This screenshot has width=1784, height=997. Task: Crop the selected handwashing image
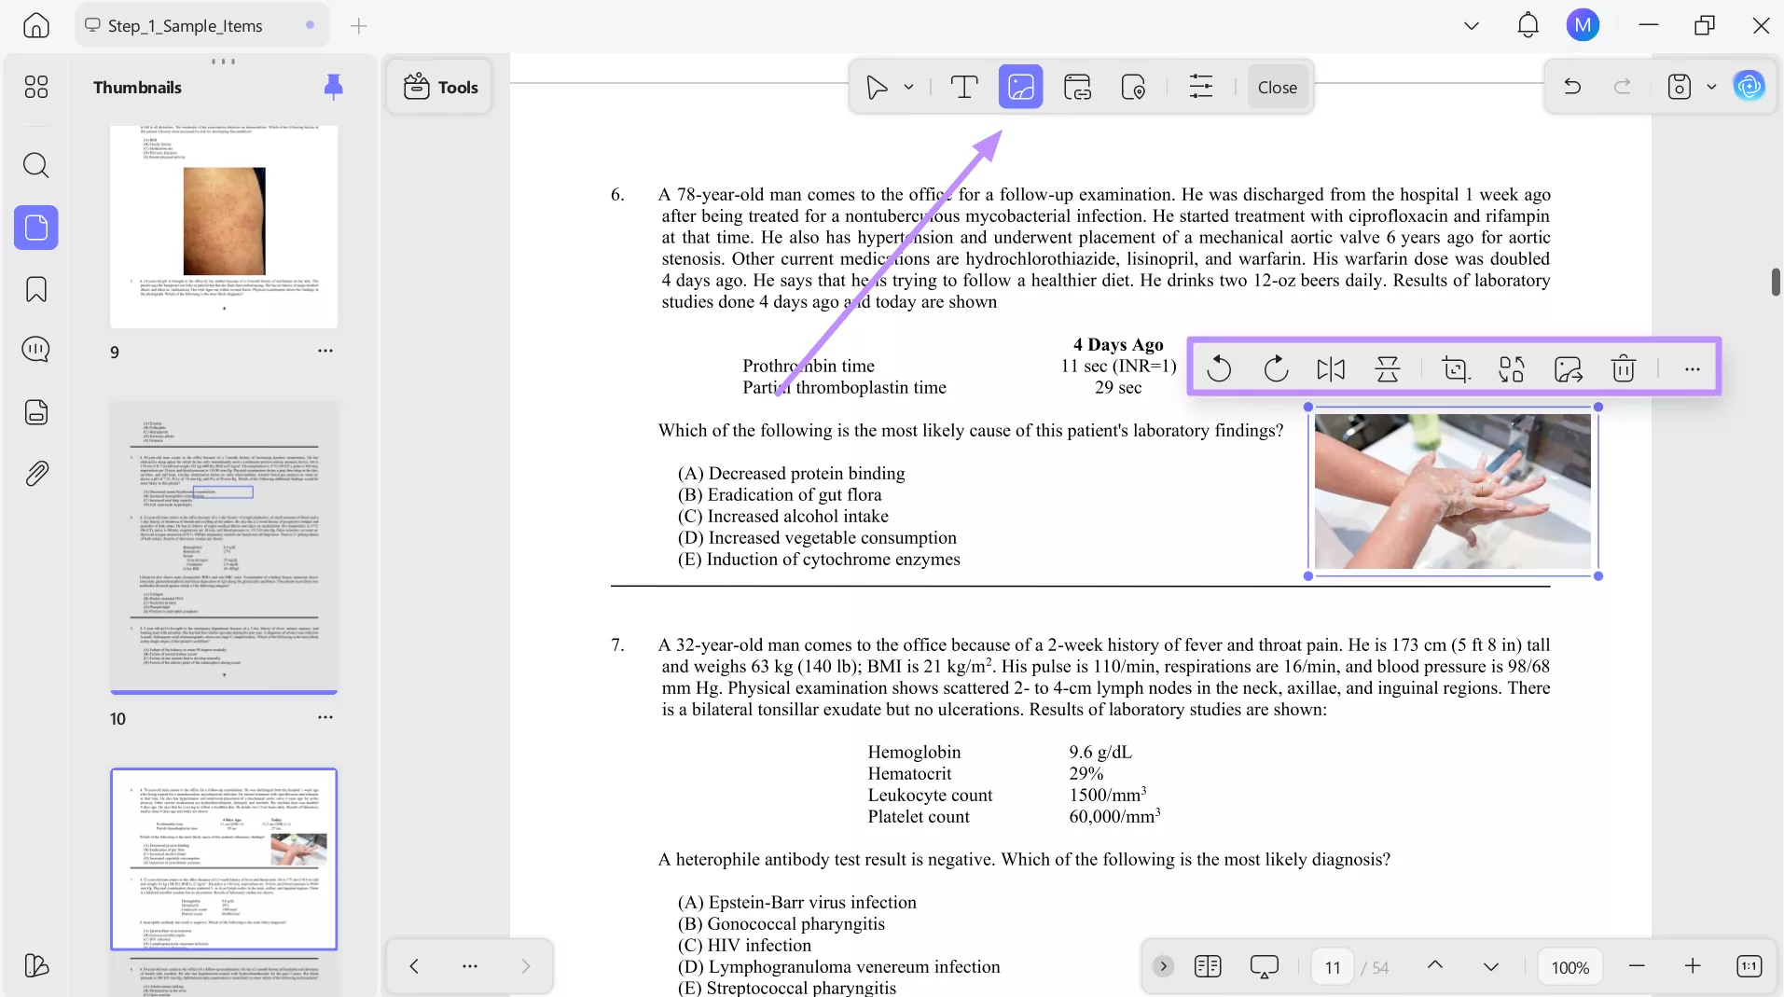click(1455, 368)
